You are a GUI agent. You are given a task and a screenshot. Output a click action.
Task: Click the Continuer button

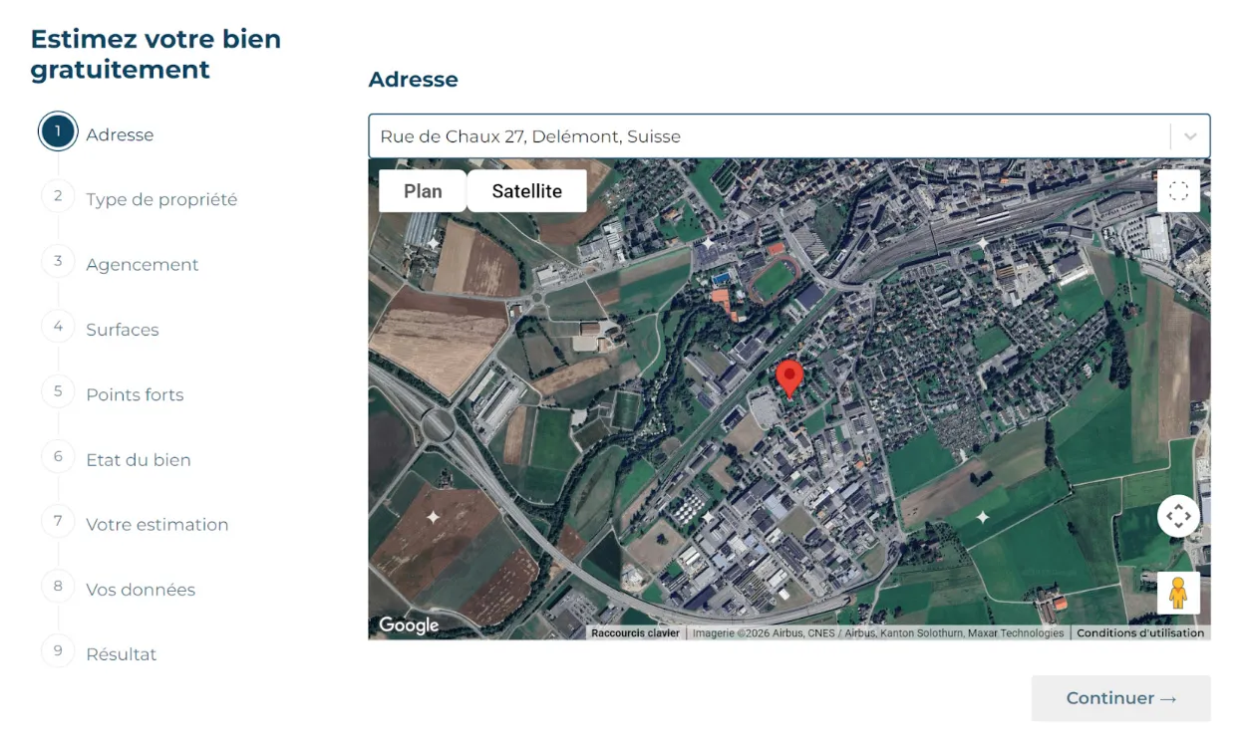point(1120,698)
